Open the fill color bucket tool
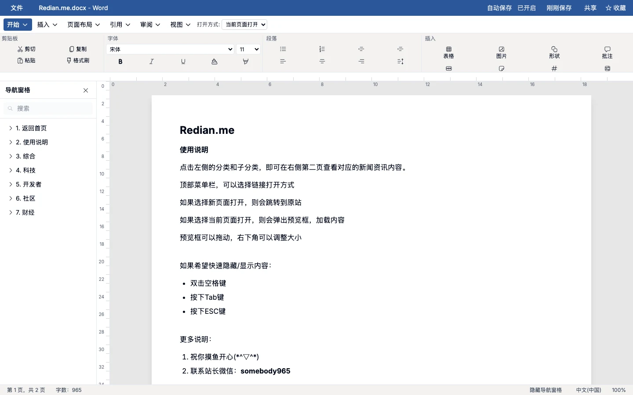633x395 pixels. pos(215,61)
